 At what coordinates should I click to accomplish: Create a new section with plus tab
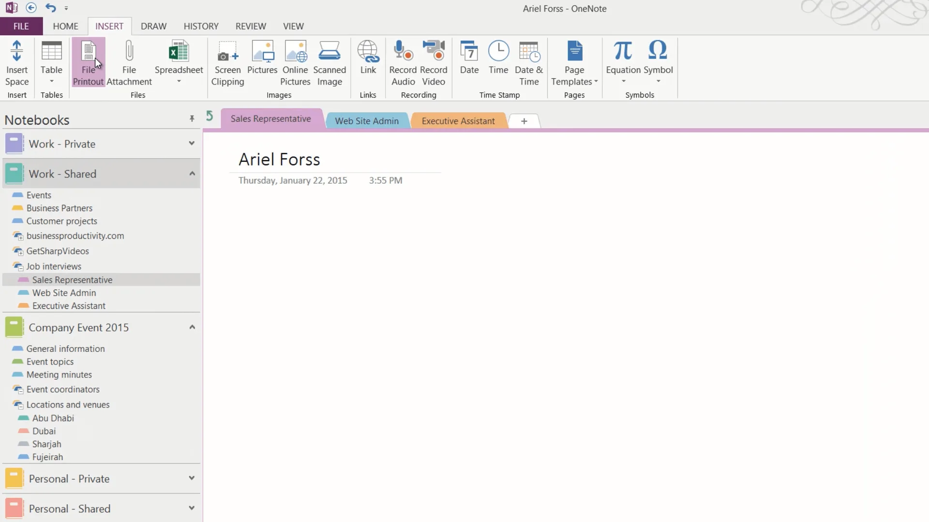point(524,121)
